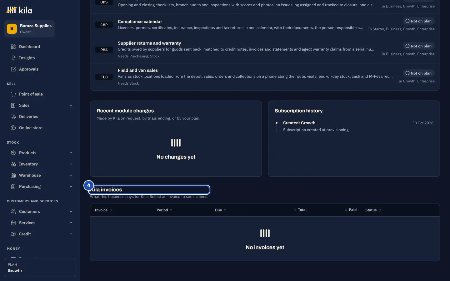Expand the Customers submenu chevron
Image resolution: width=450 pixels, height=281 pixels.
click(71, 212)
